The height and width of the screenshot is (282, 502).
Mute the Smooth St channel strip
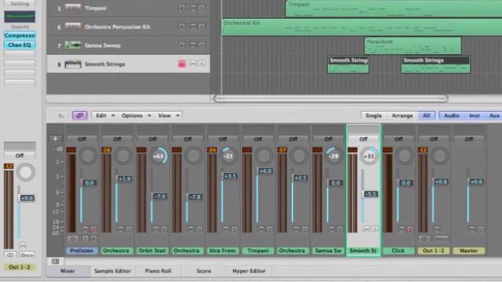366,230
